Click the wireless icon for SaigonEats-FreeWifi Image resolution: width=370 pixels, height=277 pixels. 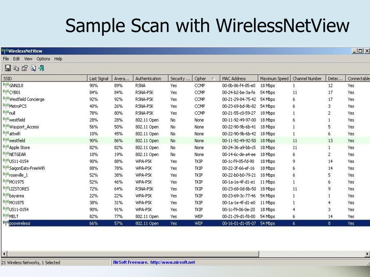point(6,168)
